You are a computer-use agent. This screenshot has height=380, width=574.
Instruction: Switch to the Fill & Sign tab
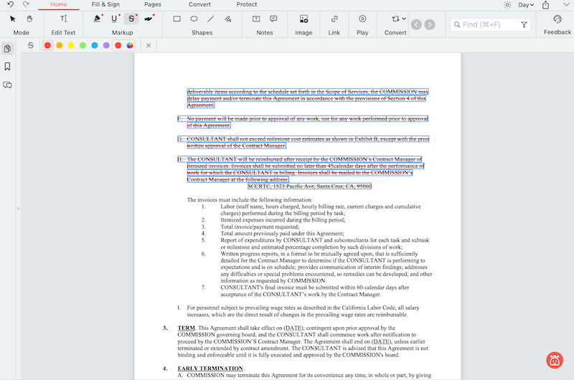tap(105, 4)
